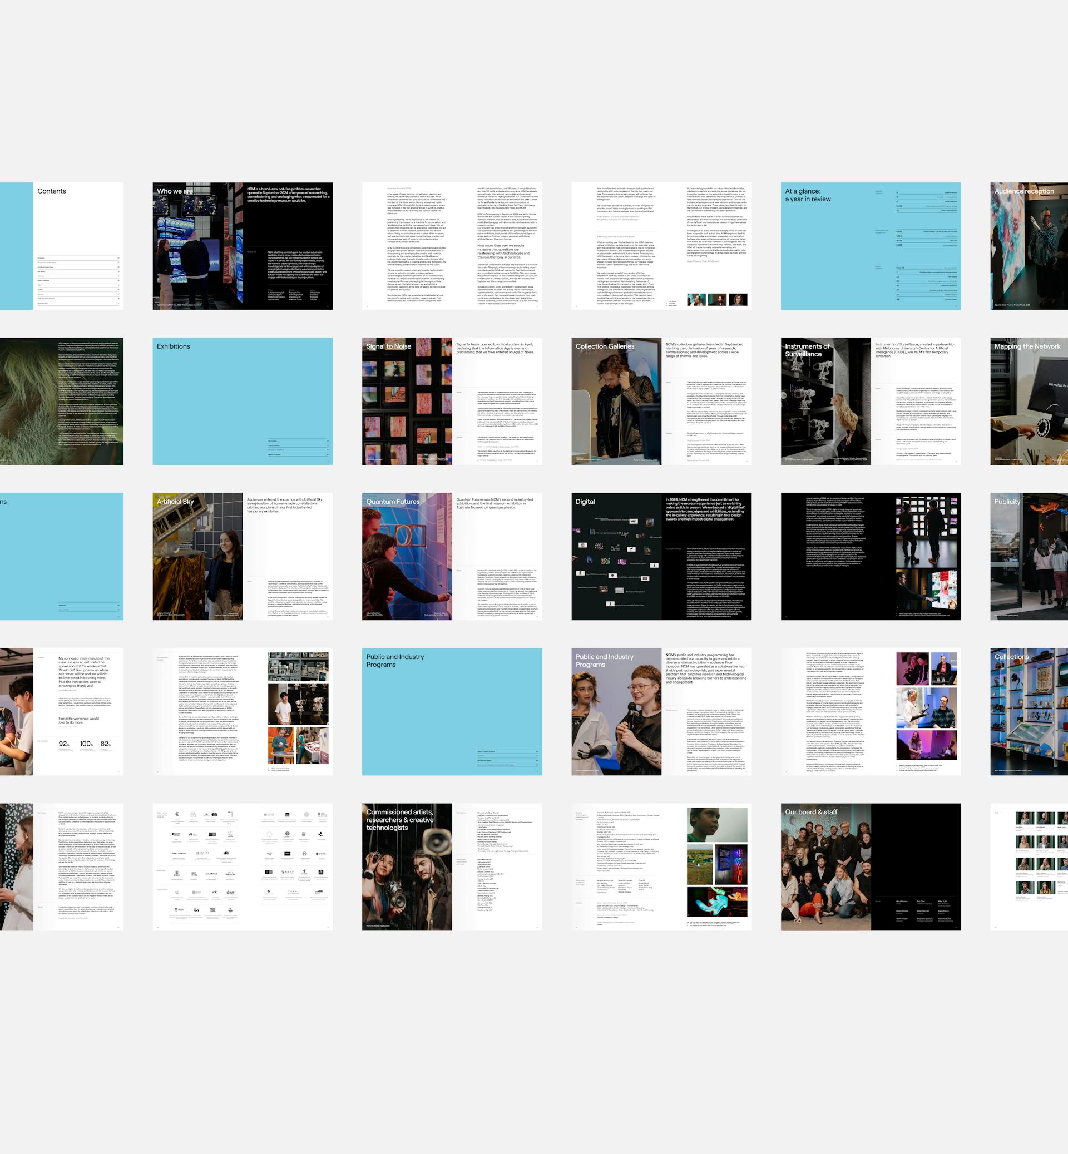This screenshot has height=1154, width=1068.
Task: Select the Signal to Noise spread
Action: click(x=452, y=401)
